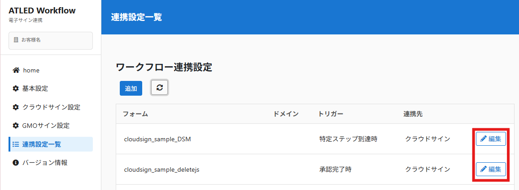The width and height of the screenshot is (519, 190).
Task: Open the home menu item
Action: (x=51, y=70)
